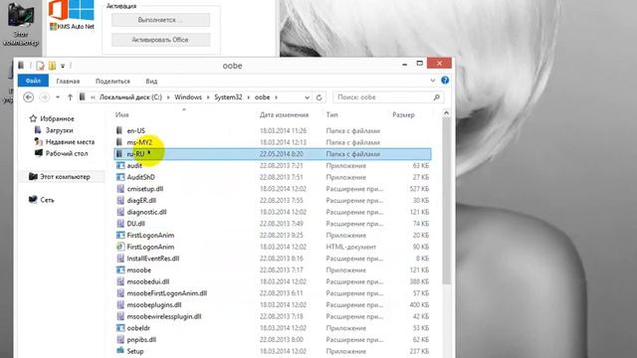Click Локальный диск (C:) in address path
The width and height of the screenshot is (637, 358).
point(130,97)
